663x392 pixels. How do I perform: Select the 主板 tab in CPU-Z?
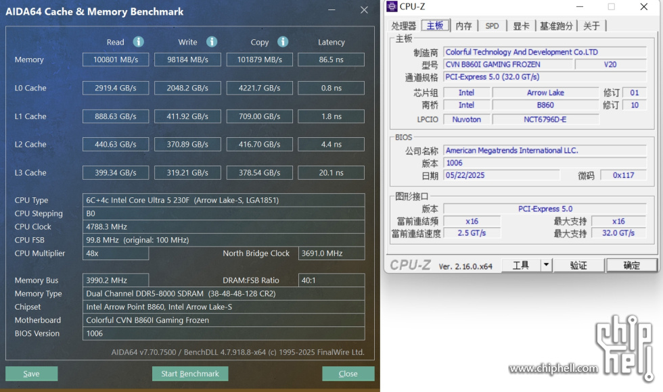coord(435,26)
